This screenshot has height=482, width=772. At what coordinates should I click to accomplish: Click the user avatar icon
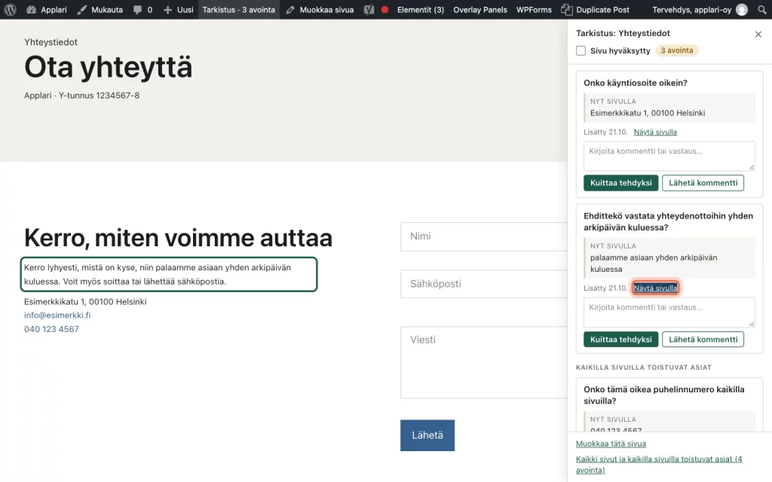(x=742, y=9)
